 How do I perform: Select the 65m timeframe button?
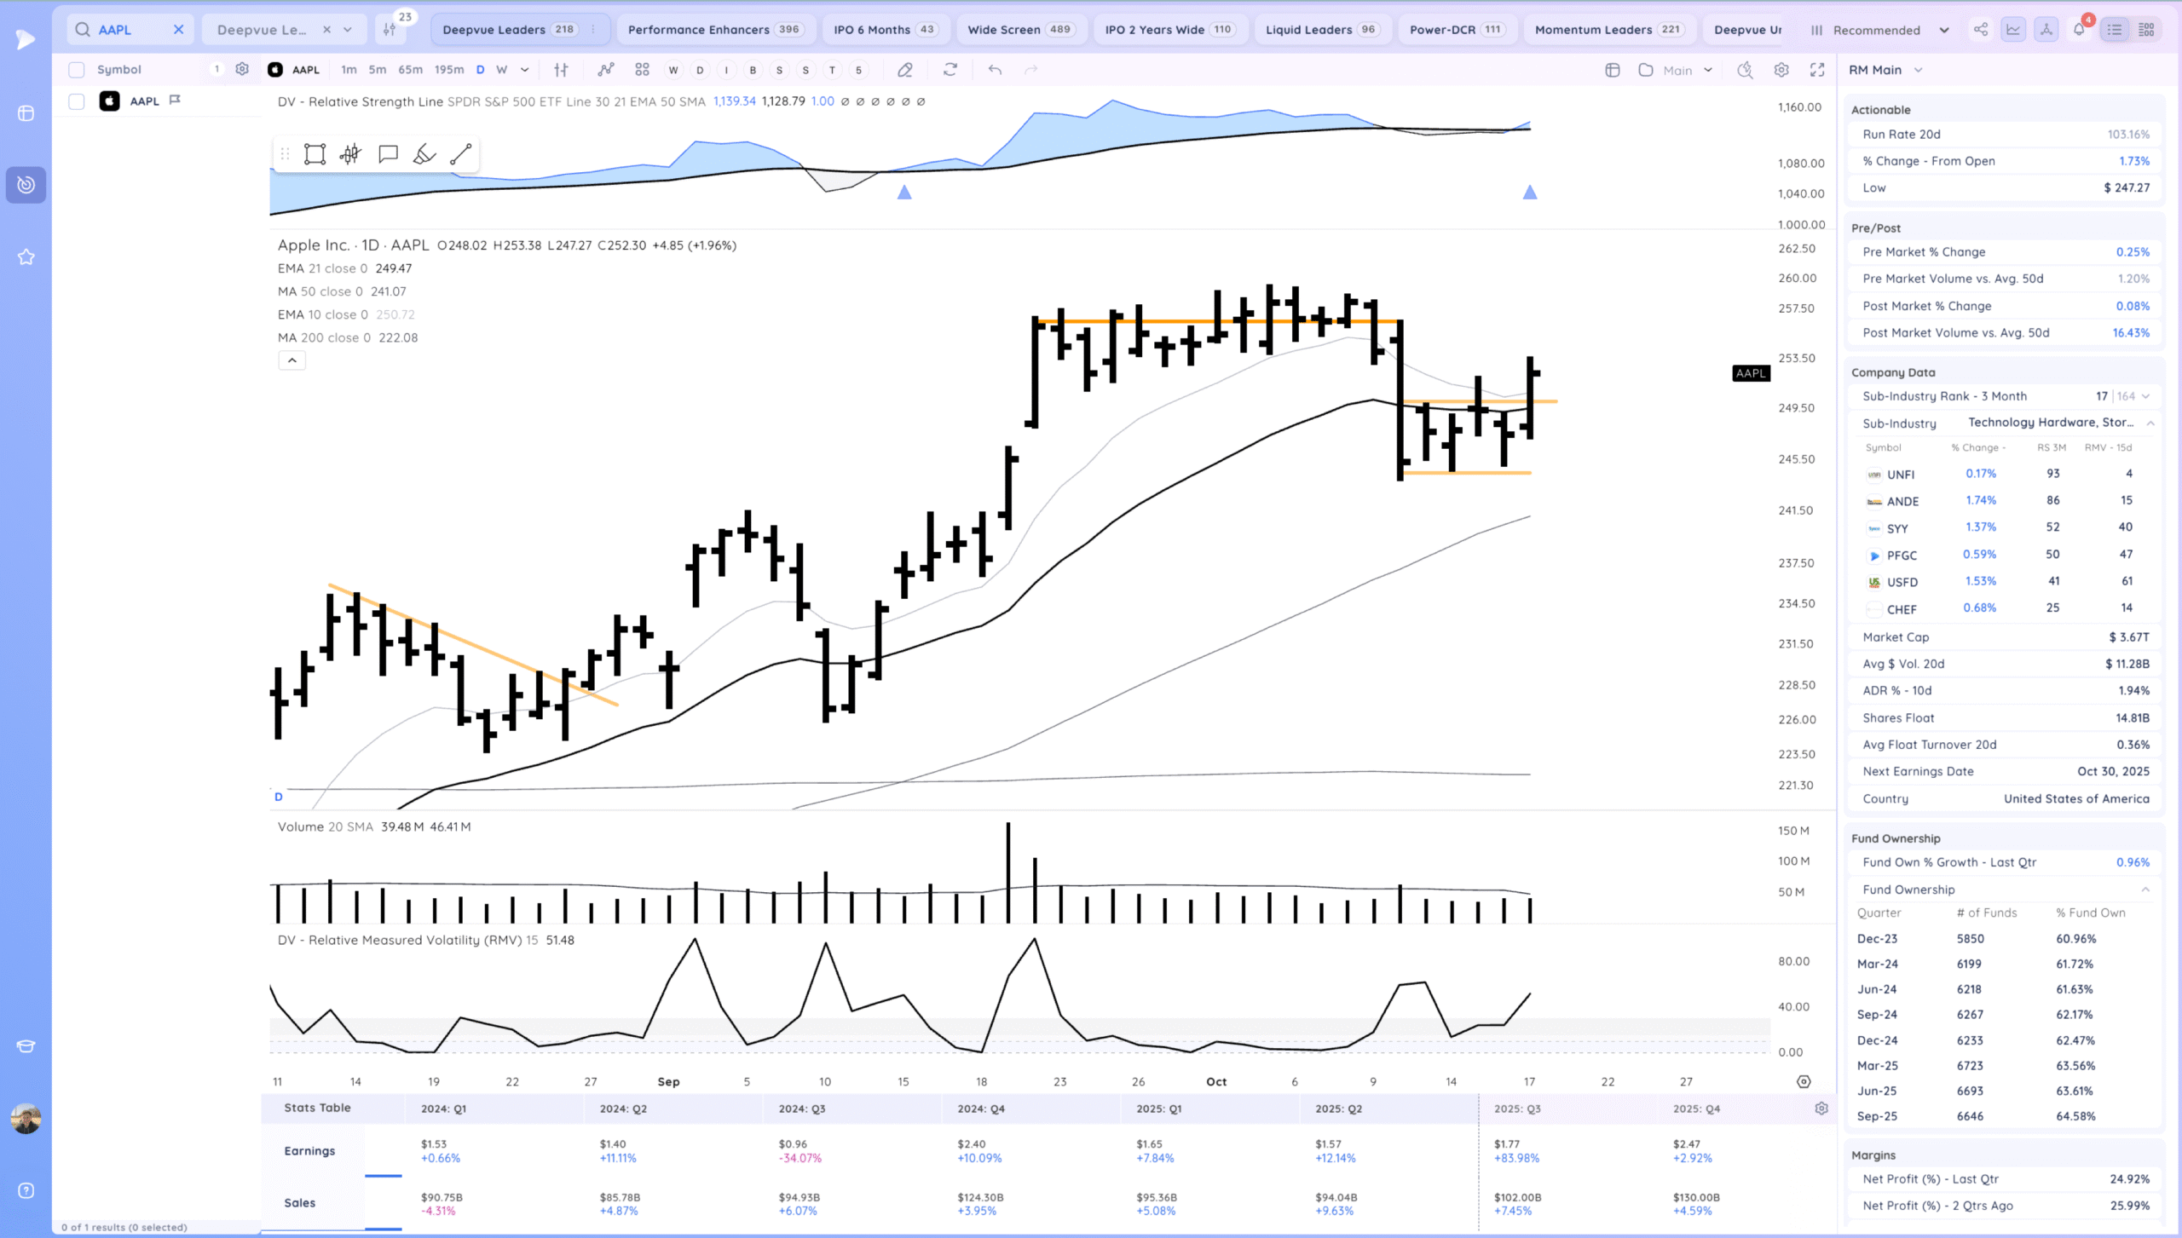[x=410, y=70]
